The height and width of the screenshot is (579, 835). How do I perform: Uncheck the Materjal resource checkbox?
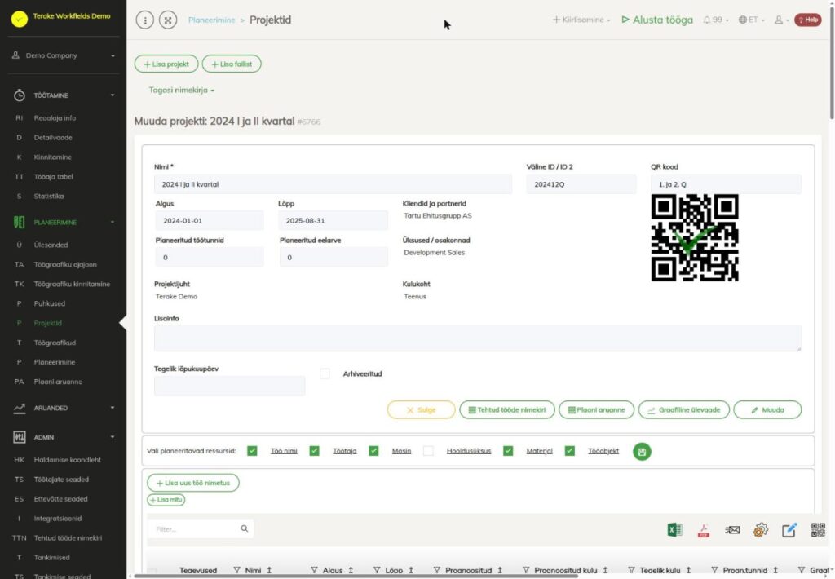[x=508, y=451]
